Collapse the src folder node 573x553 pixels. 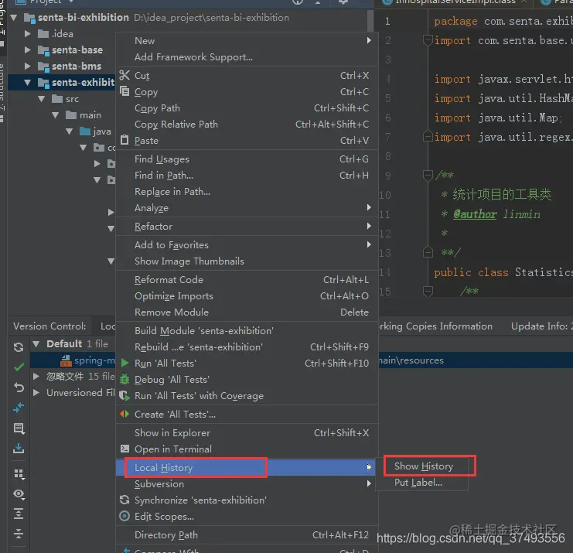pyautogui.click(x=41, y=99)
